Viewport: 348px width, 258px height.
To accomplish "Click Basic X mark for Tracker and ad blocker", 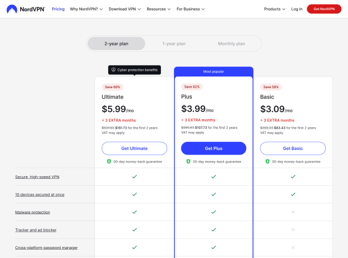I will pyautogui.click(x=293, y=230).
